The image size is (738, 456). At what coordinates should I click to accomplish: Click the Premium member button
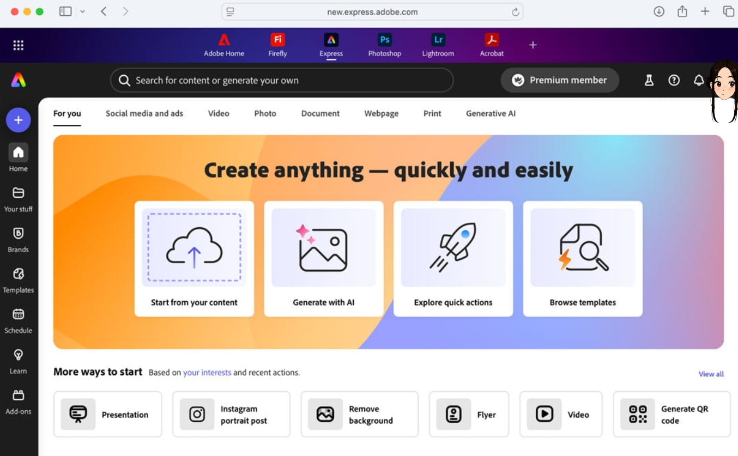(x=560, y=80)
